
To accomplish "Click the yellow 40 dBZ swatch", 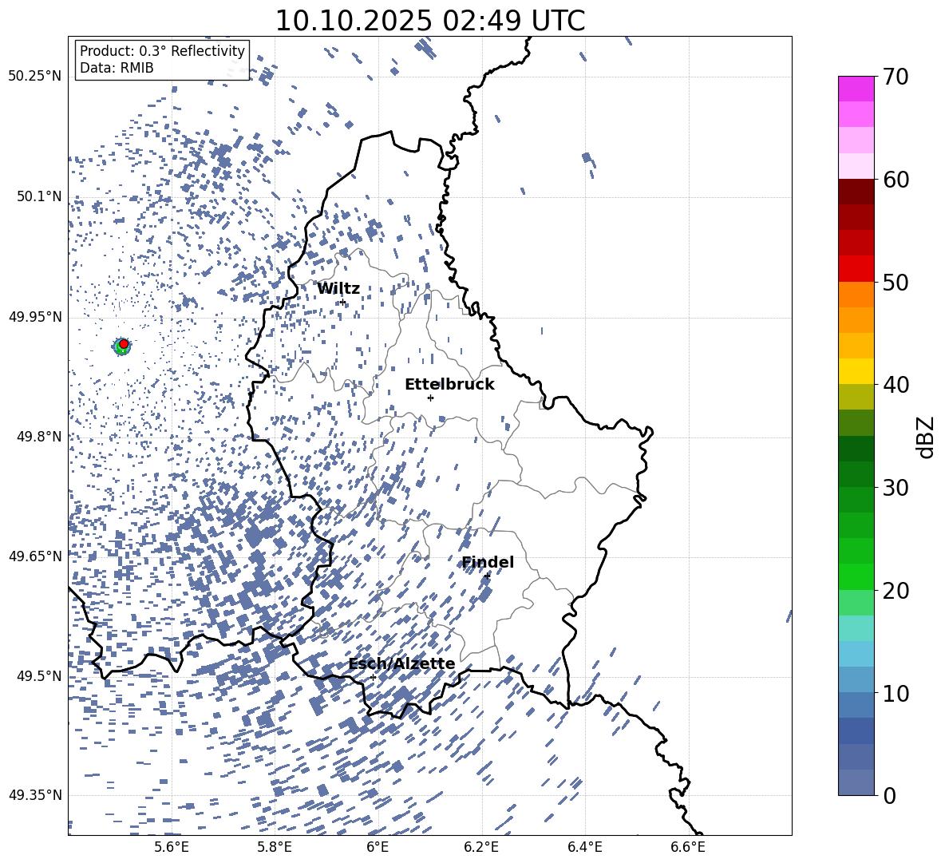I will (x=856, y=371).
